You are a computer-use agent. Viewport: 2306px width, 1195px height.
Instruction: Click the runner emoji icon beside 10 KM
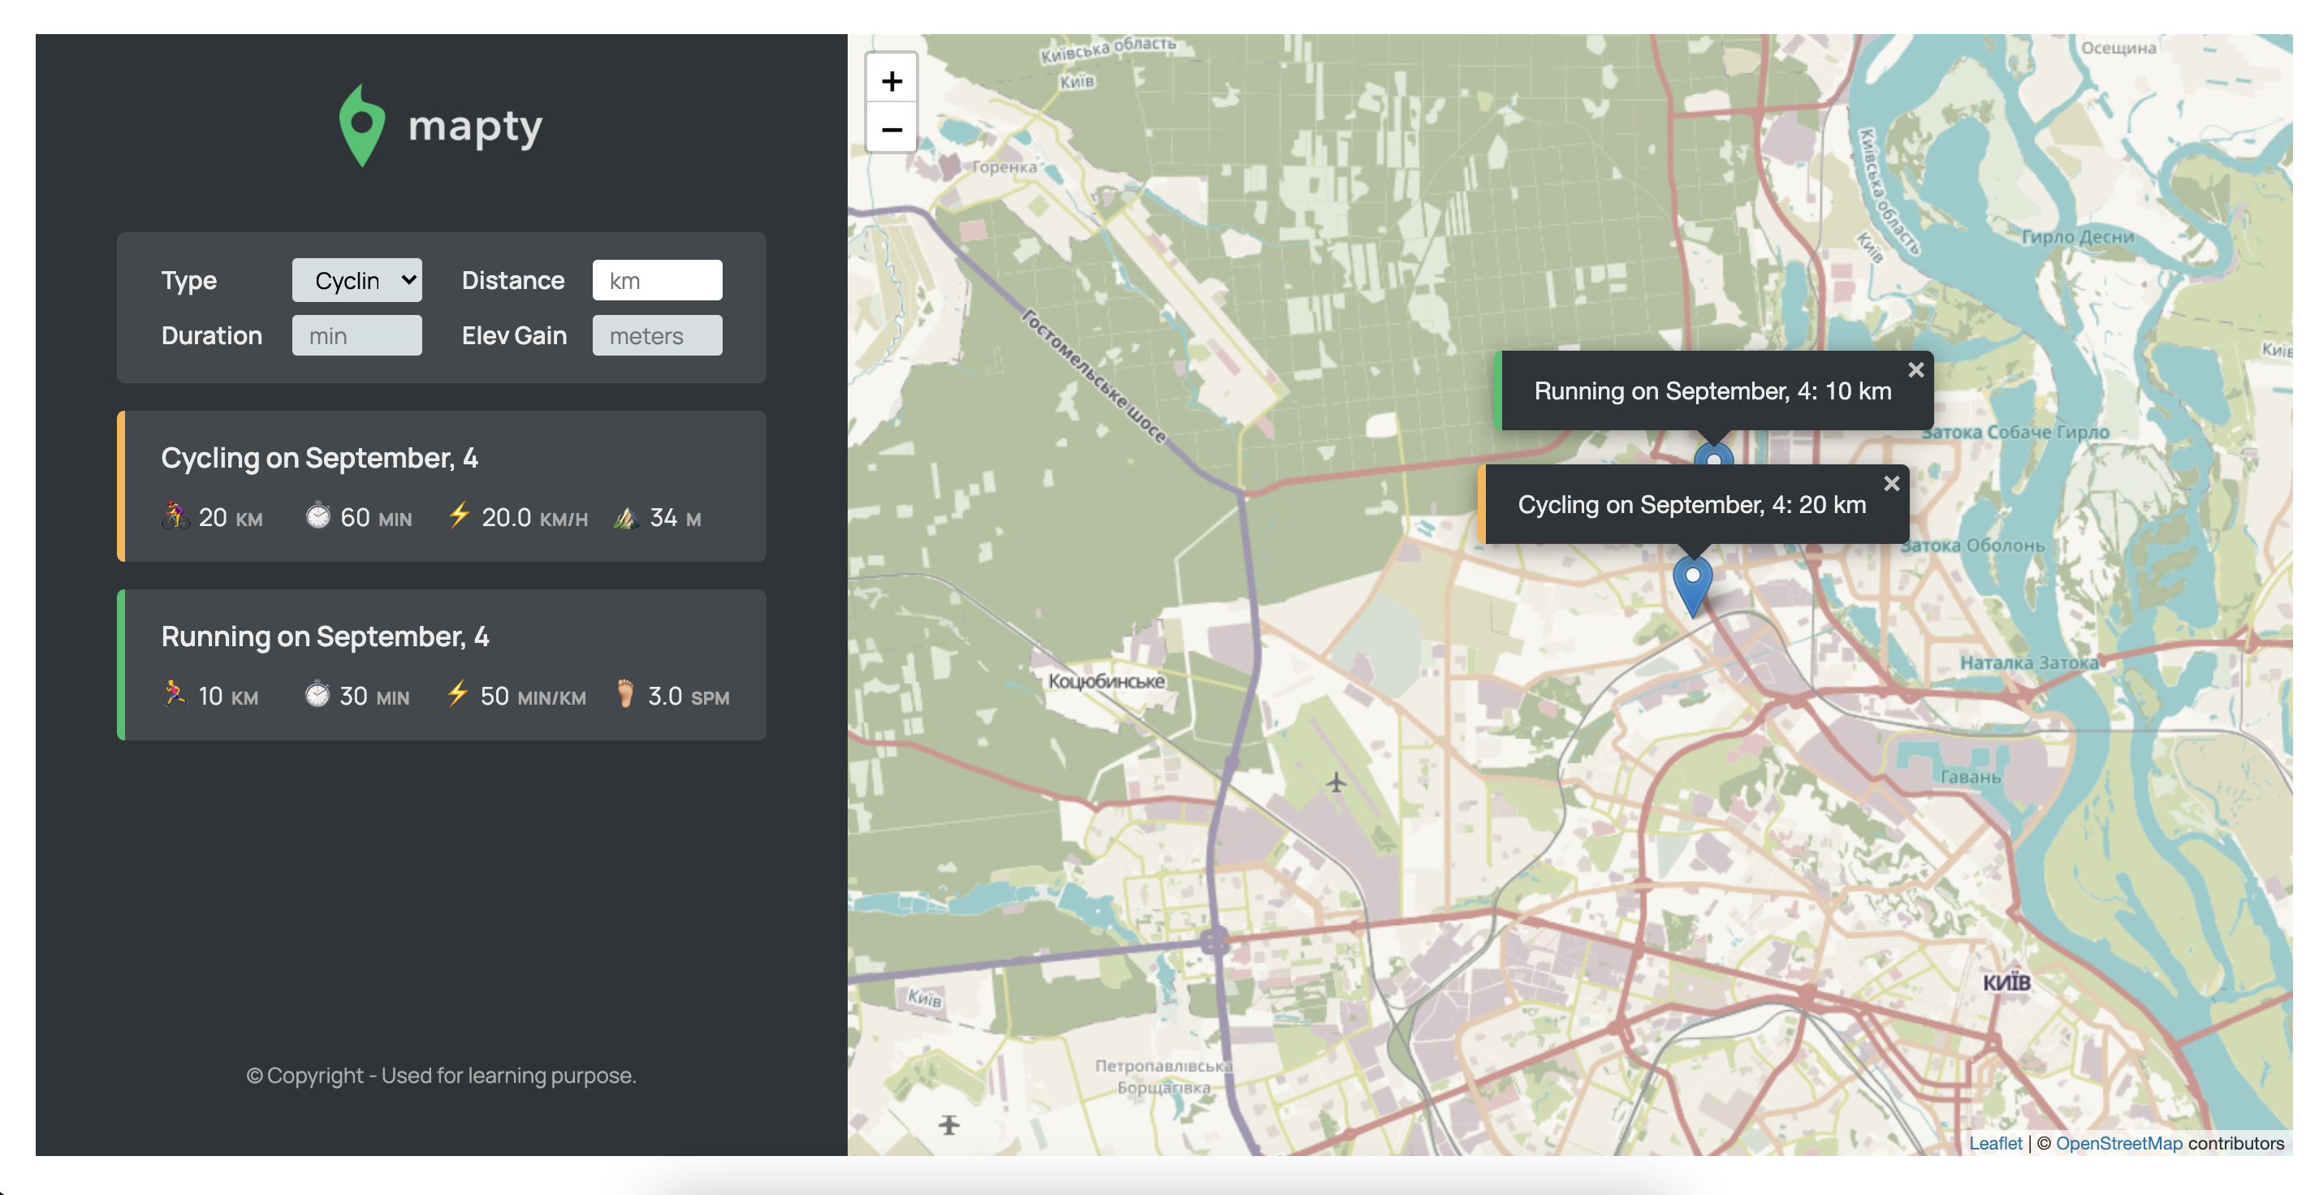[x=175, y=695]
